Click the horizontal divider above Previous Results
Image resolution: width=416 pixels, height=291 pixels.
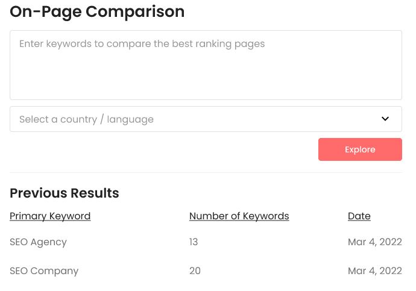[206, 172]
